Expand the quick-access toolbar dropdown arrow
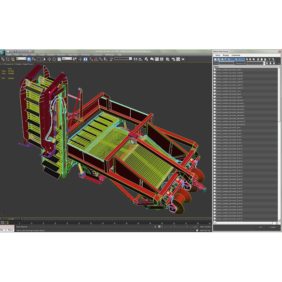282x282 pixels. (x=33, y=51)
